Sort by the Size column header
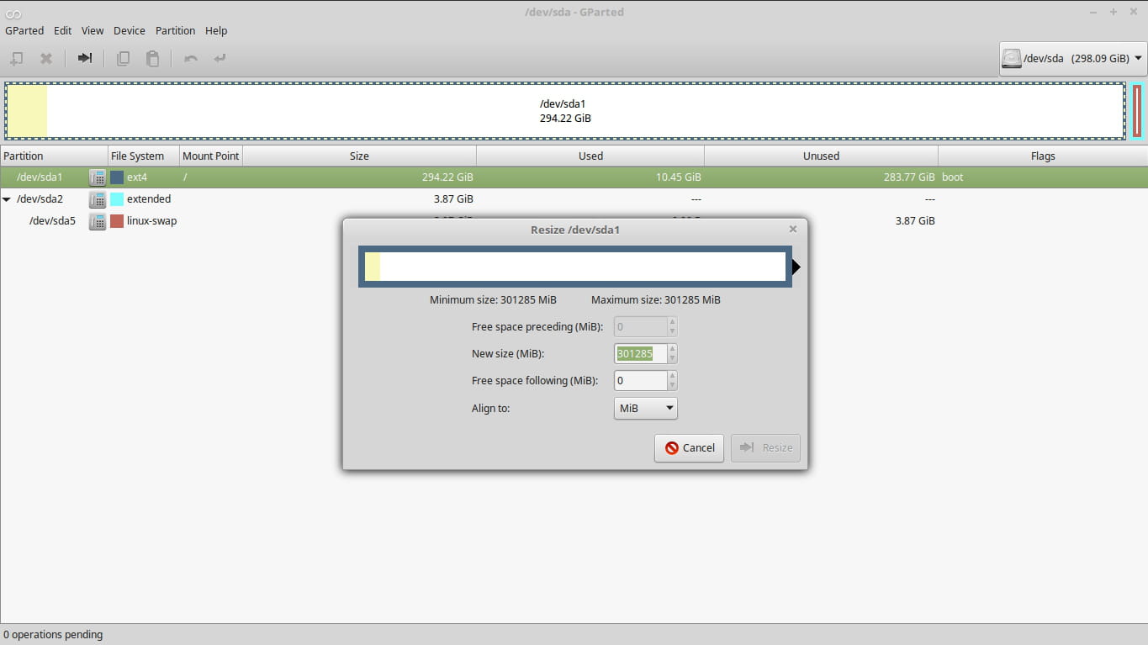 (x=359, y=156)
